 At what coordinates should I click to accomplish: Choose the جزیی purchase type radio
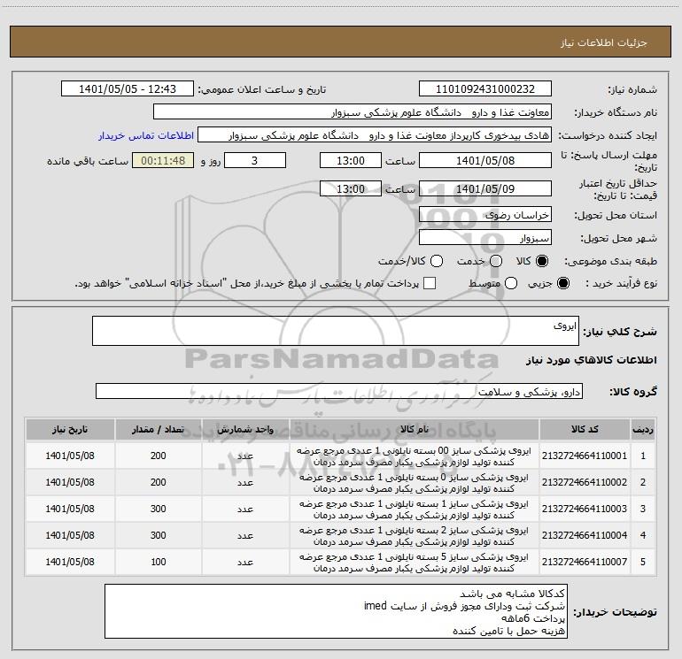pyautogui.click(x=563, y=283)
